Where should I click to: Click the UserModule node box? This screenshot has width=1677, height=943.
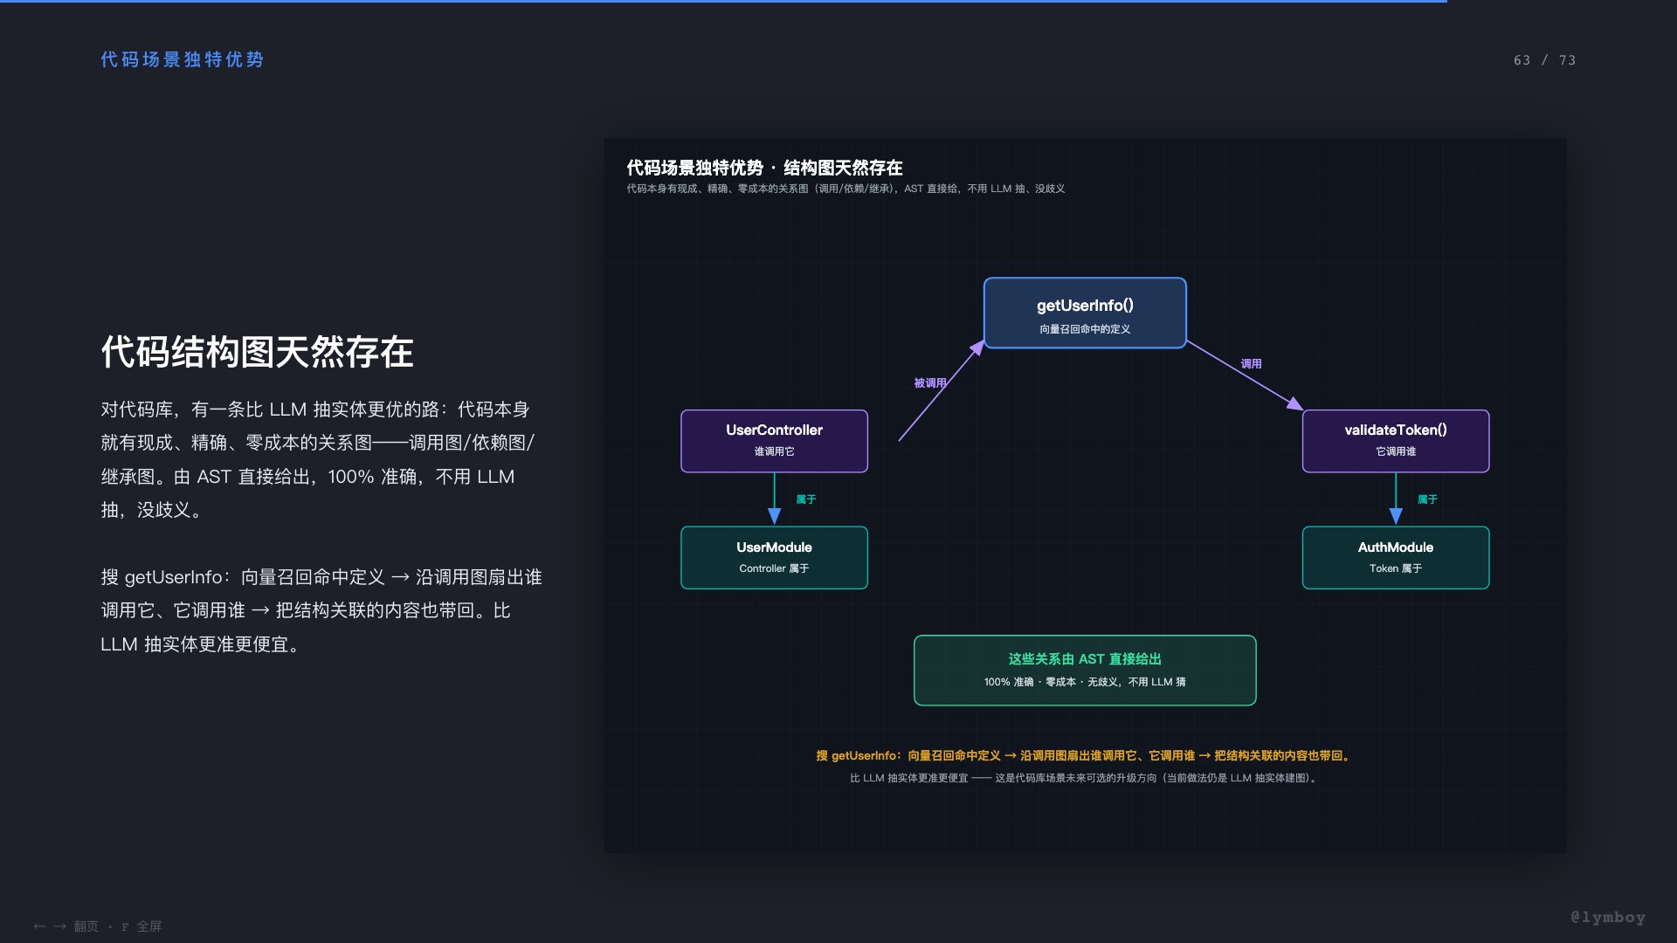pos(774,557)
